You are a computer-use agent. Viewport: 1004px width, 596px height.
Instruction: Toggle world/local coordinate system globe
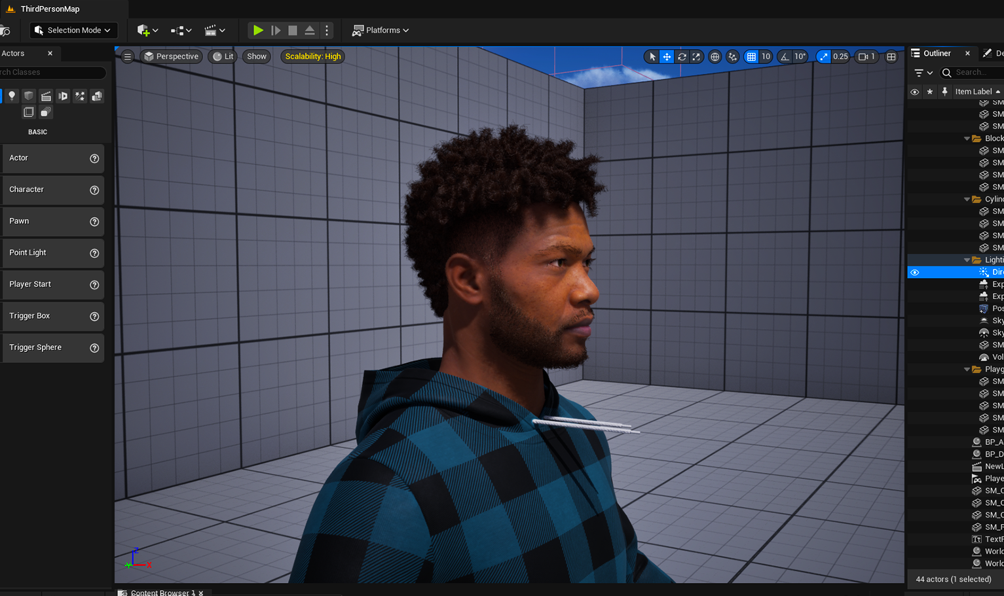715,57
